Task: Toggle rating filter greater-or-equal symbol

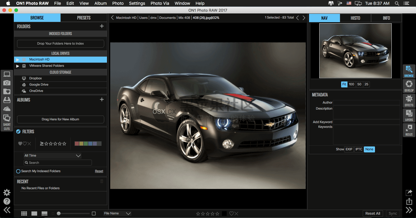Action: (42, 144)
